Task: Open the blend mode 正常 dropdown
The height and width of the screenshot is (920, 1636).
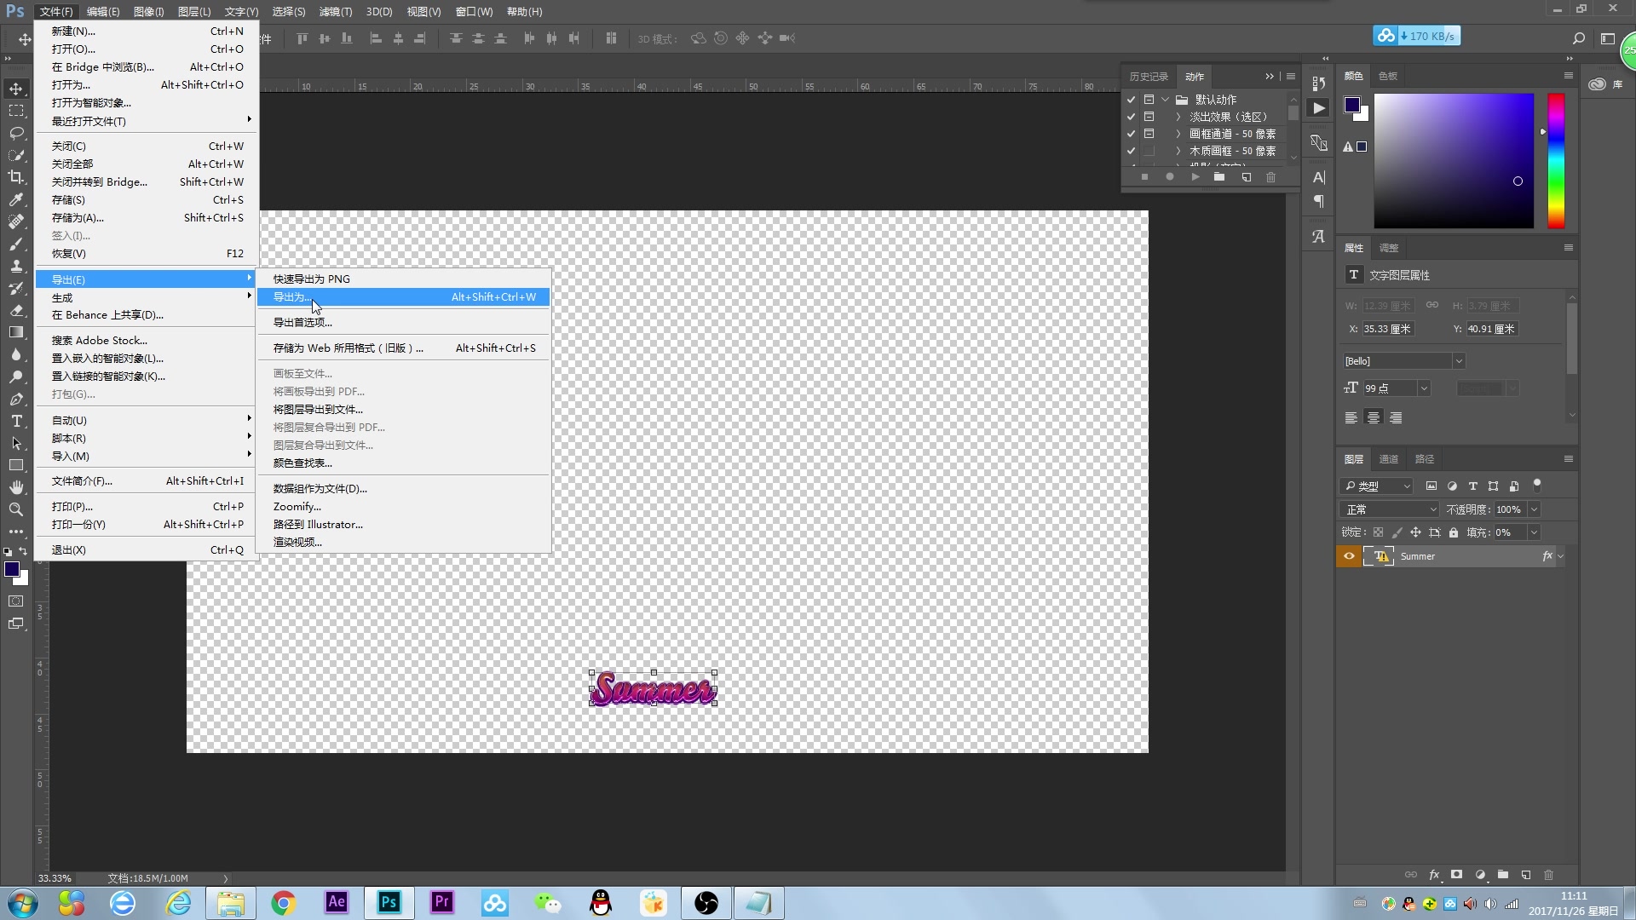Action: point(1391,509)
